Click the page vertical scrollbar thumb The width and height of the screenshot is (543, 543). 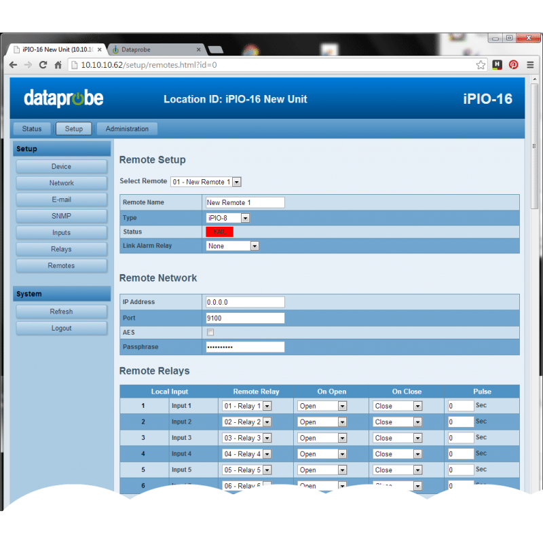535,145
